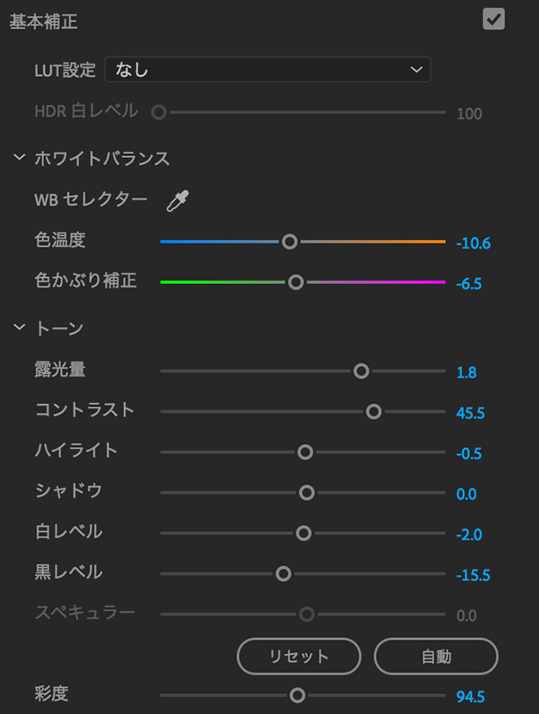Click the 黒レベル slider handle

pyautogui.click(x=283, y=573)
